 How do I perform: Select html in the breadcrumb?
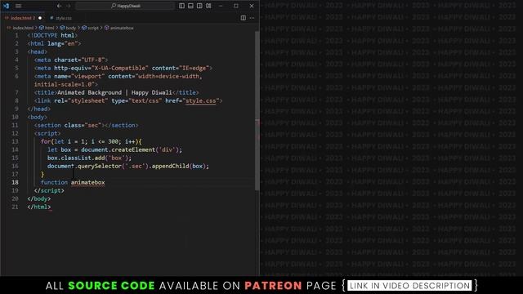pos(47,28)
